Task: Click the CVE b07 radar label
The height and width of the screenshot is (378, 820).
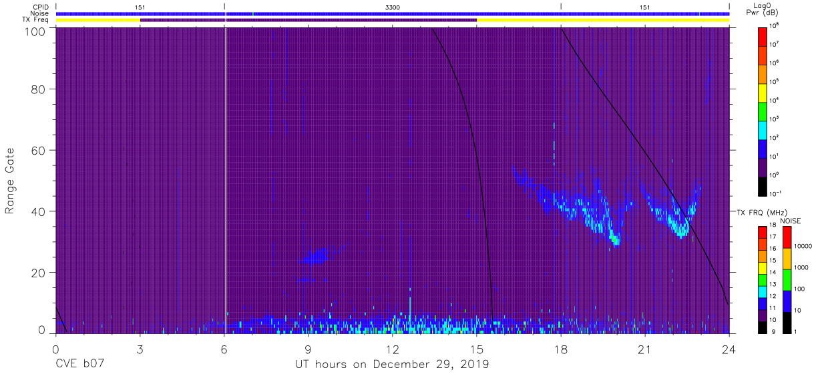Action: pyautogui.click(x=79, y=365)
